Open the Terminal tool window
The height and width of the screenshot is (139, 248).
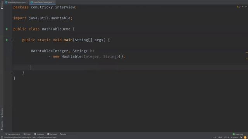52,134
